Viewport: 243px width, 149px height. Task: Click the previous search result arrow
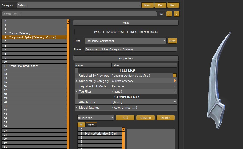click(169, 14)
